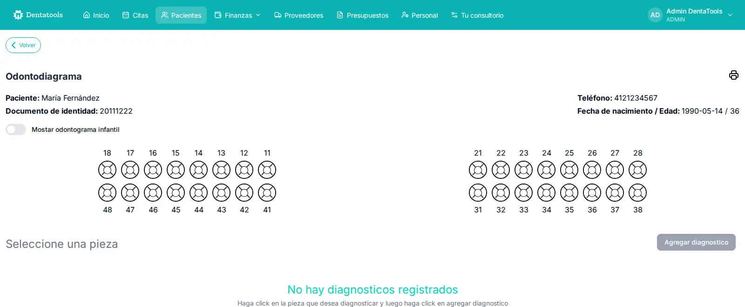Viewport: 745px width, 307px height.
Task: Open Tu consultorio section
Action: tap(477, 15)
